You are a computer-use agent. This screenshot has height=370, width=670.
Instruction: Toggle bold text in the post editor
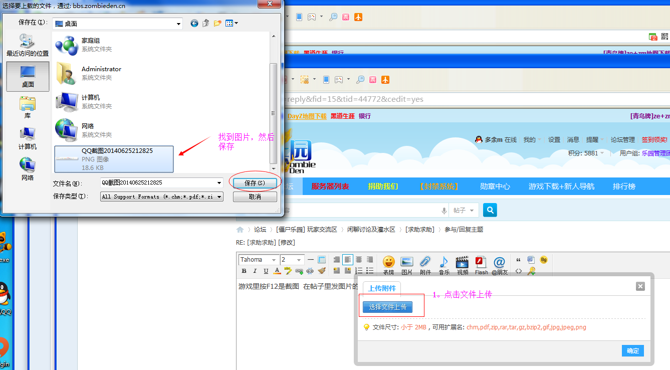coord(244,271)
